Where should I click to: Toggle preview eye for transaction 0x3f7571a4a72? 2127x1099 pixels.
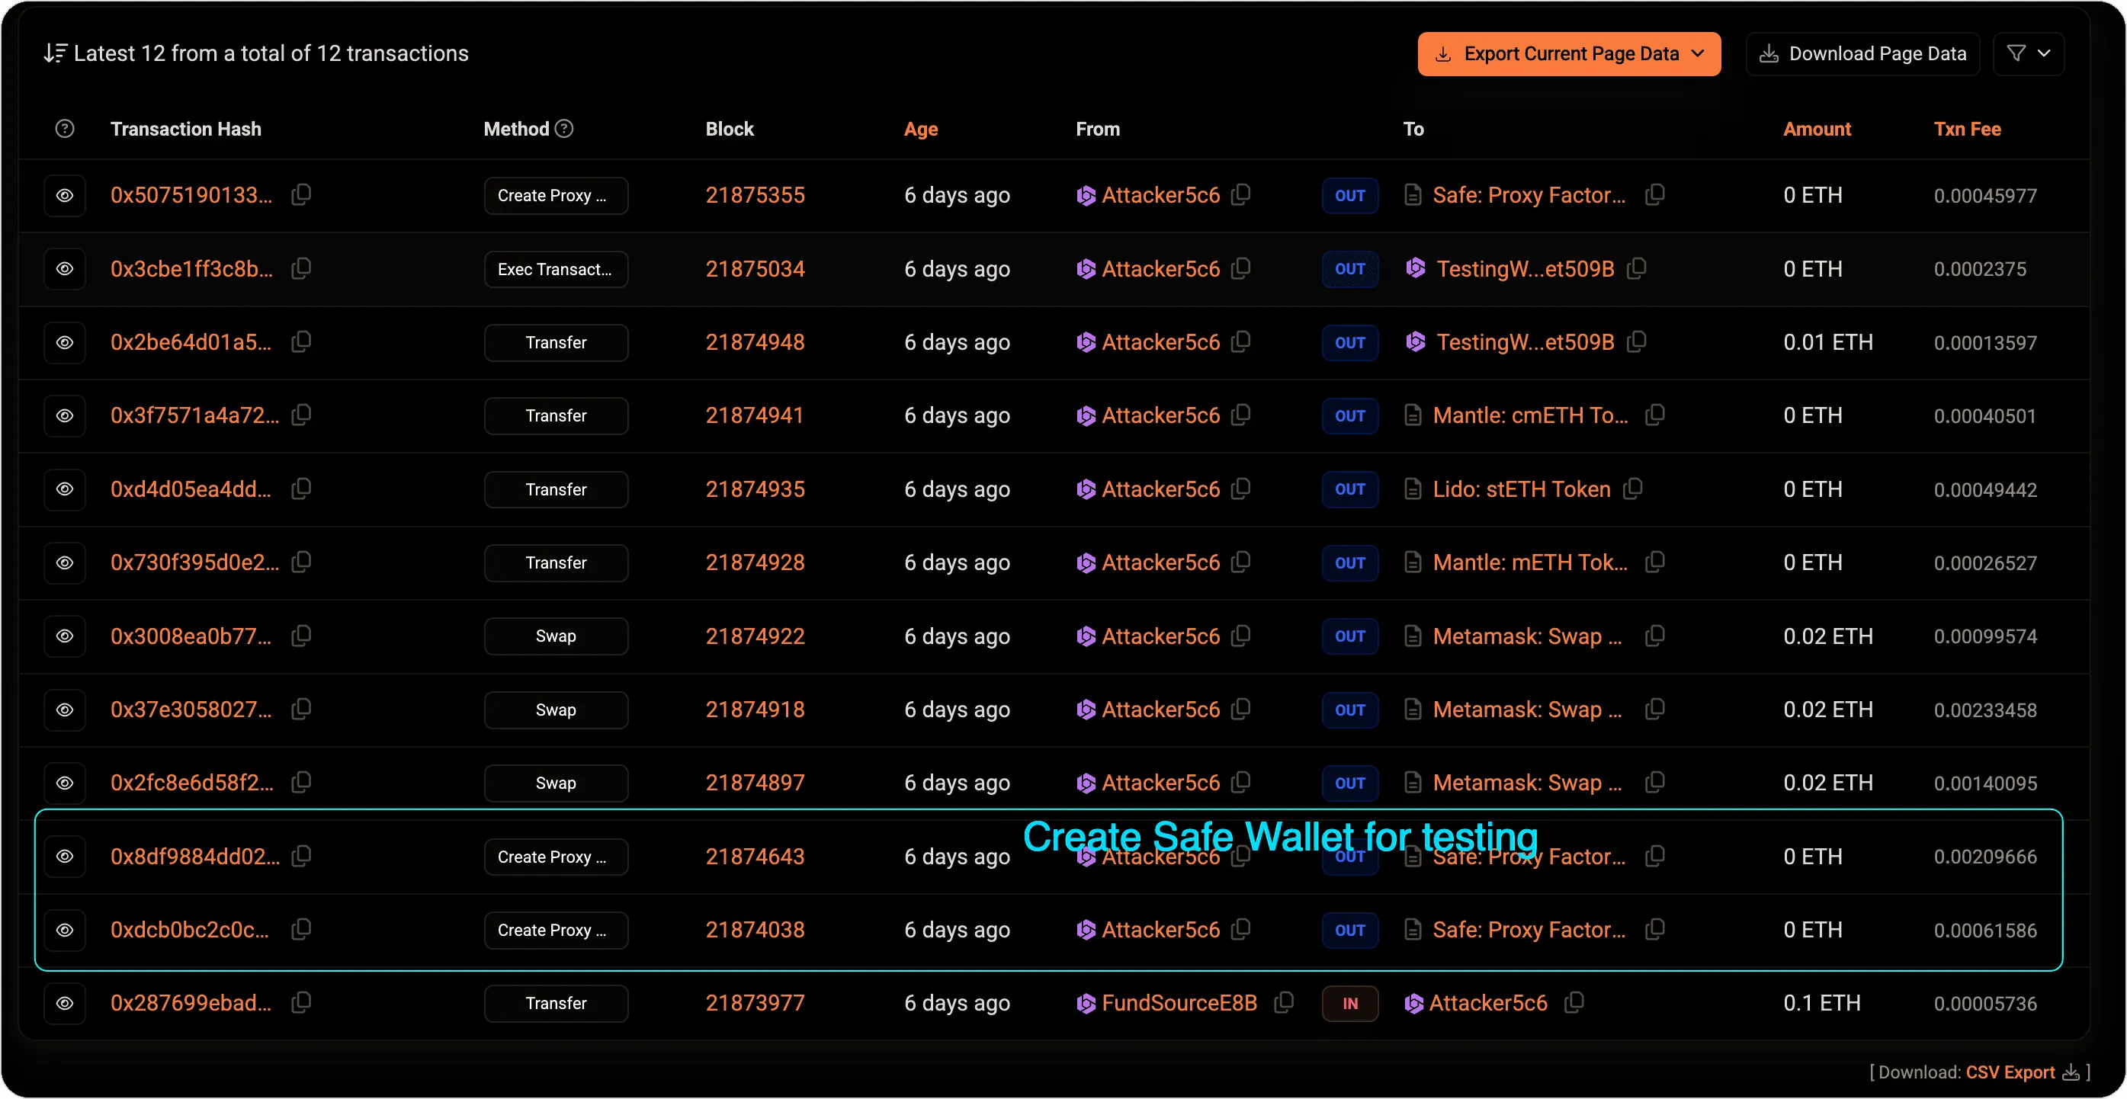point(64,416)
